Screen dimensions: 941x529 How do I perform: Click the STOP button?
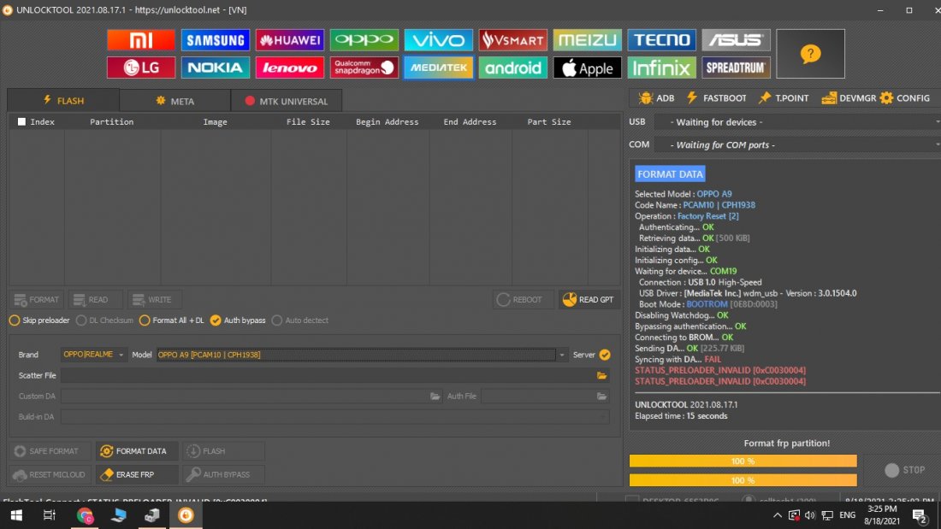pyautogui.click(x=906, y=470)
